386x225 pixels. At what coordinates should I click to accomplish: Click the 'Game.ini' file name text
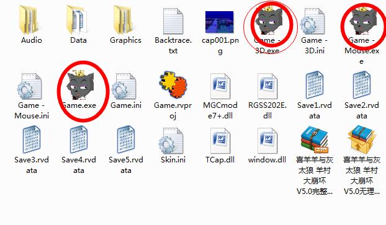[x=126, y=105]
